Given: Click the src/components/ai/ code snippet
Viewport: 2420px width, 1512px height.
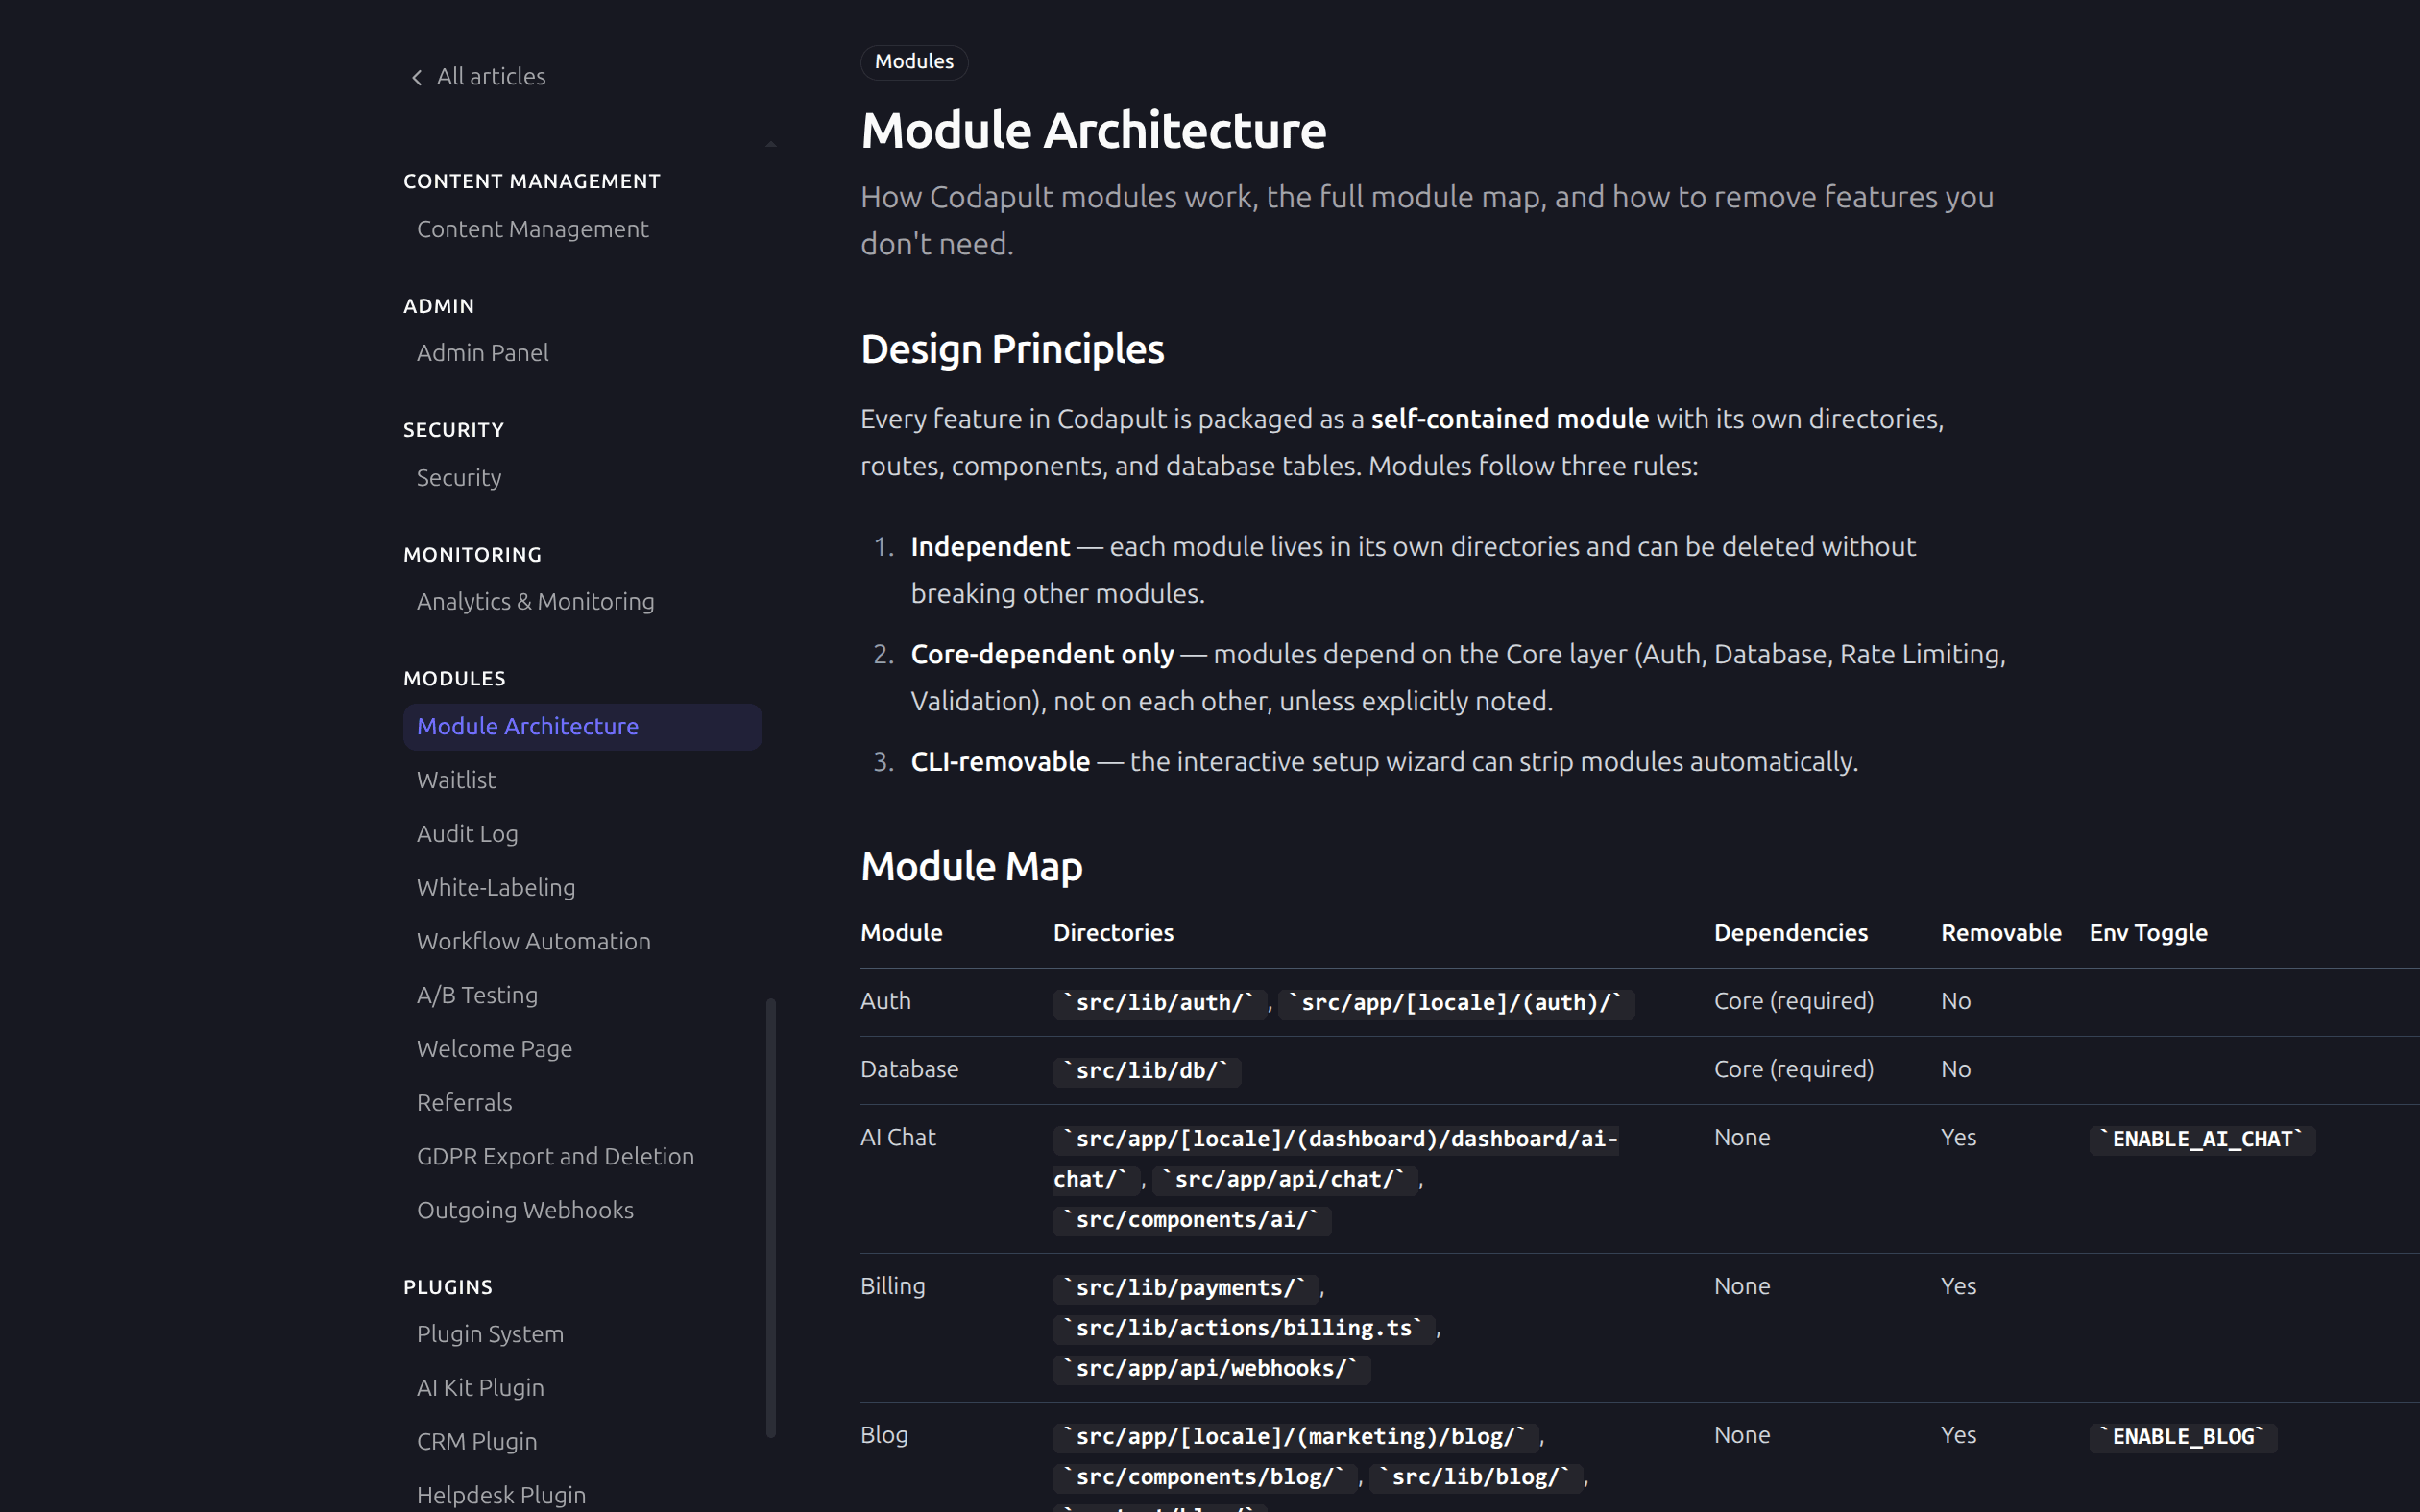Looking at the screenshot, I should coord(1192,1220).
